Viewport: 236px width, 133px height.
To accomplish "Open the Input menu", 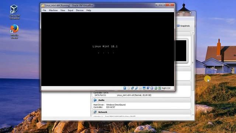I will click(x=70, y=10).
